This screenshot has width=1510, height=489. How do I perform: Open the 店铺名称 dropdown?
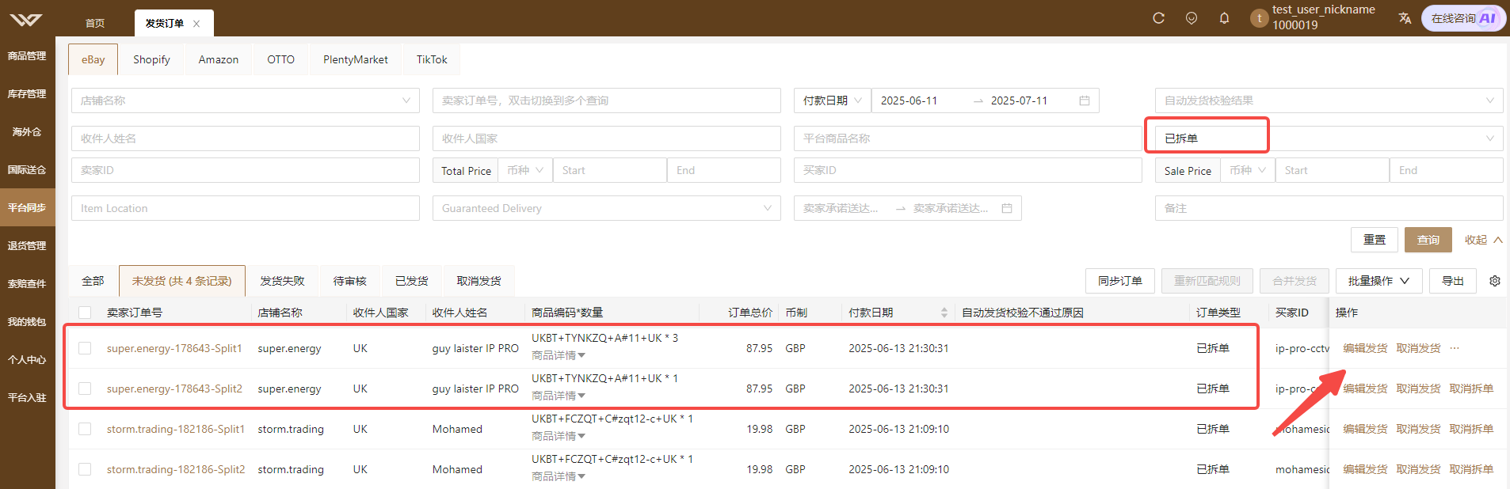tap(246, 100)
